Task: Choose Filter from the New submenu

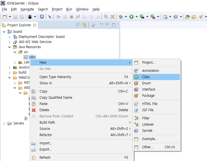Action: (157, 118)
